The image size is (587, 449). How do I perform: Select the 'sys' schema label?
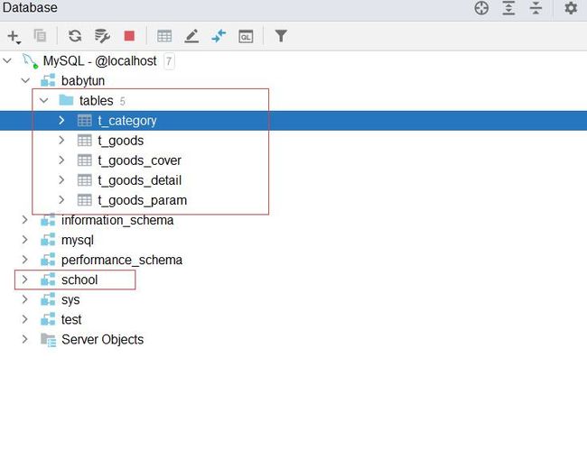pyautogui.click(x=70, y=300)
